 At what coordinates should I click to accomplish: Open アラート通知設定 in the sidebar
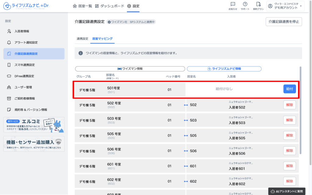click(26, 43)
